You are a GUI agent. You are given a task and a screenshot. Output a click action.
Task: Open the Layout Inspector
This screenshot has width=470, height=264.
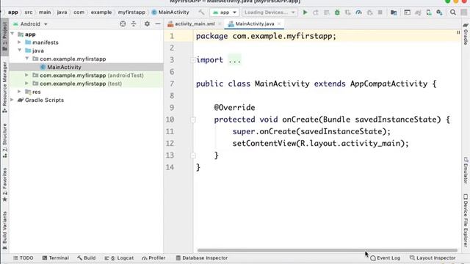pos(433,257)
